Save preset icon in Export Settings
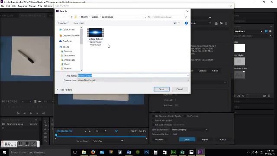The width and height of the screenshot is (277, 156). (x=216, y=23)
